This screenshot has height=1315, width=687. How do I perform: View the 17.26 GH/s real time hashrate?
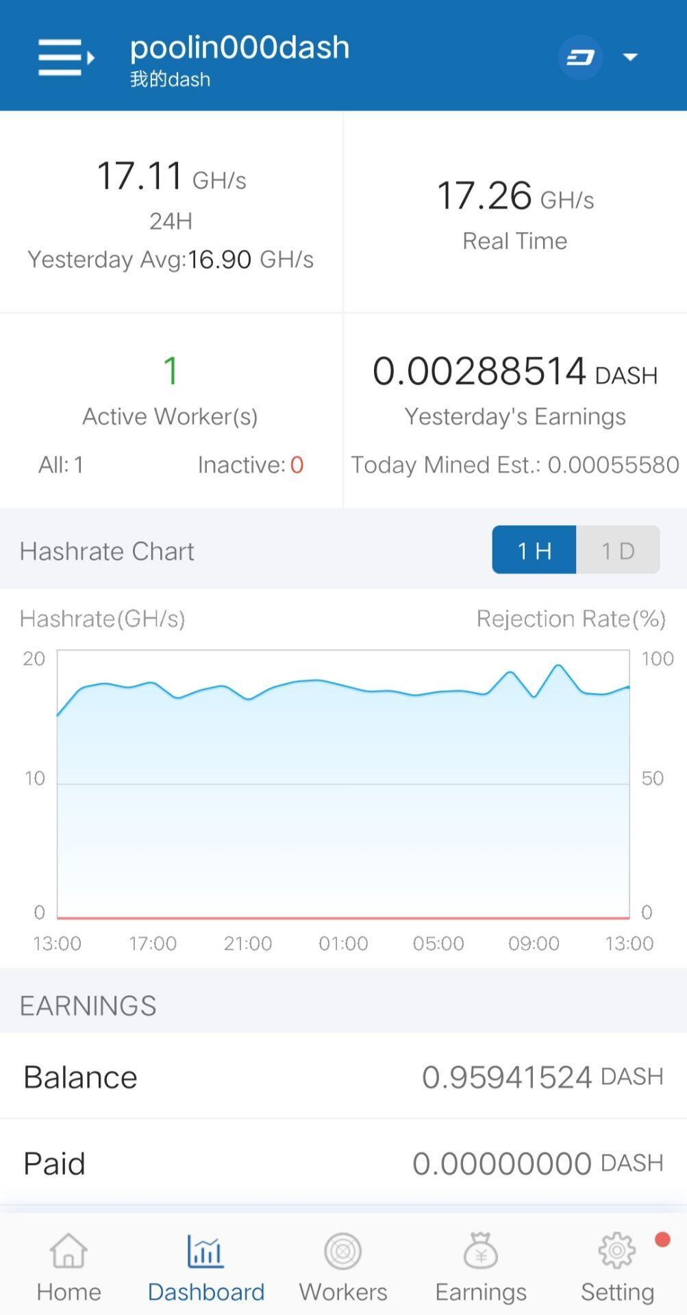click(515, 197)
